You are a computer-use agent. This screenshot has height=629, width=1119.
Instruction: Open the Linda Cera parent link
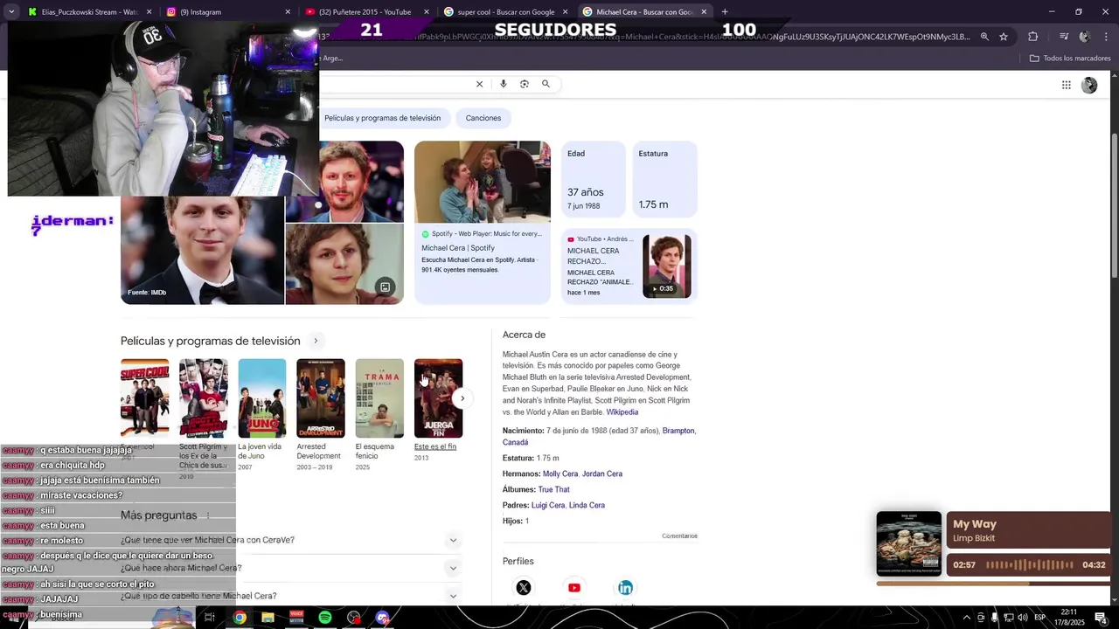(587, 505)
